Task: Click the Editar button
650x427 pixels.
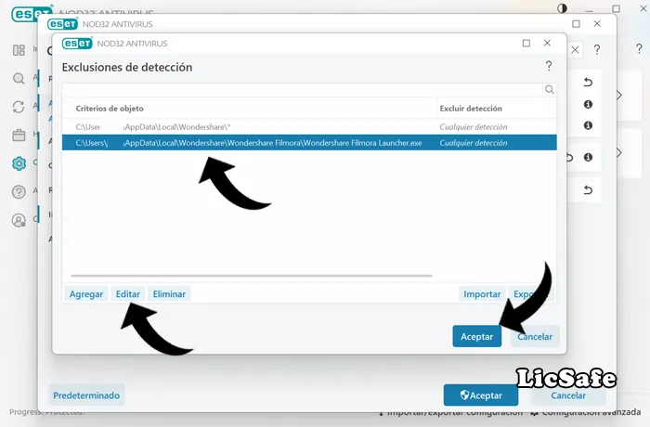Action: tap(128, 294)
